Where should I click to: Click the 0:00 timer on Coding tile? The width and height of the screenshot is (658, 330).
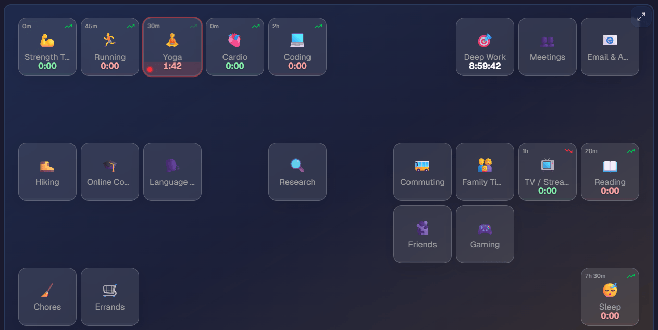(297, 66)
